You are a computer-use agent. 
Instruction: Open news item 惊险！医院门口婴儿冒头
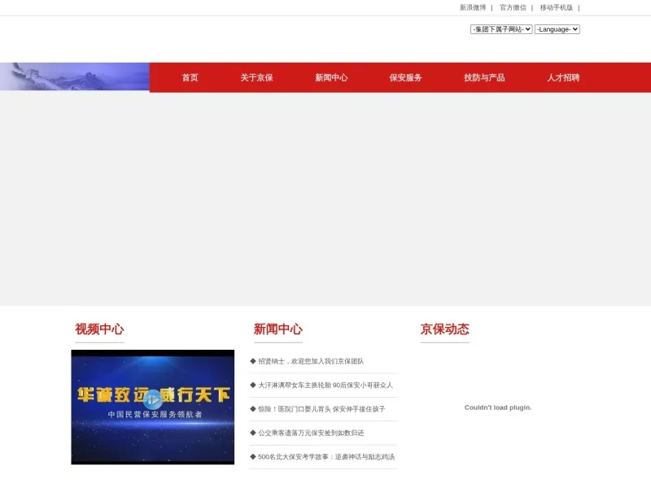321,409
